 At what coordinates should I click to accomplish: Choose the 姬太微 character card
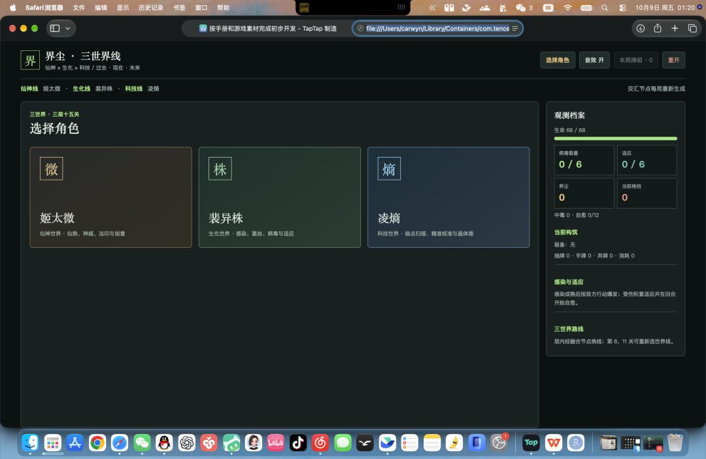click(x=110, y=197)
